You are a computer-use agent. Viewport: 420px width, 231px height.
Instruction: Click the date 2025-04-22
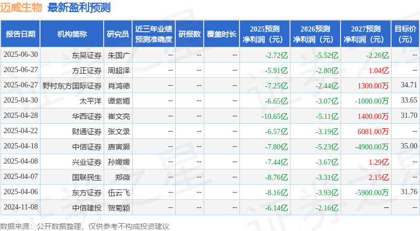[21, 131]
